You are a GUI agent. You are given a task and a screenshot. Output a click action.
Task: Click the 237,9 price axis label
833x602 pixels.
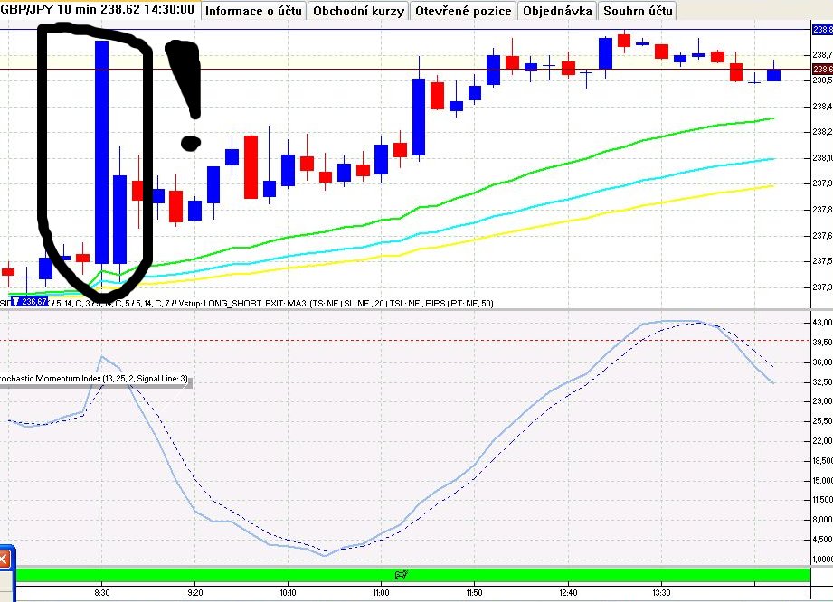[x=822, y=183]
